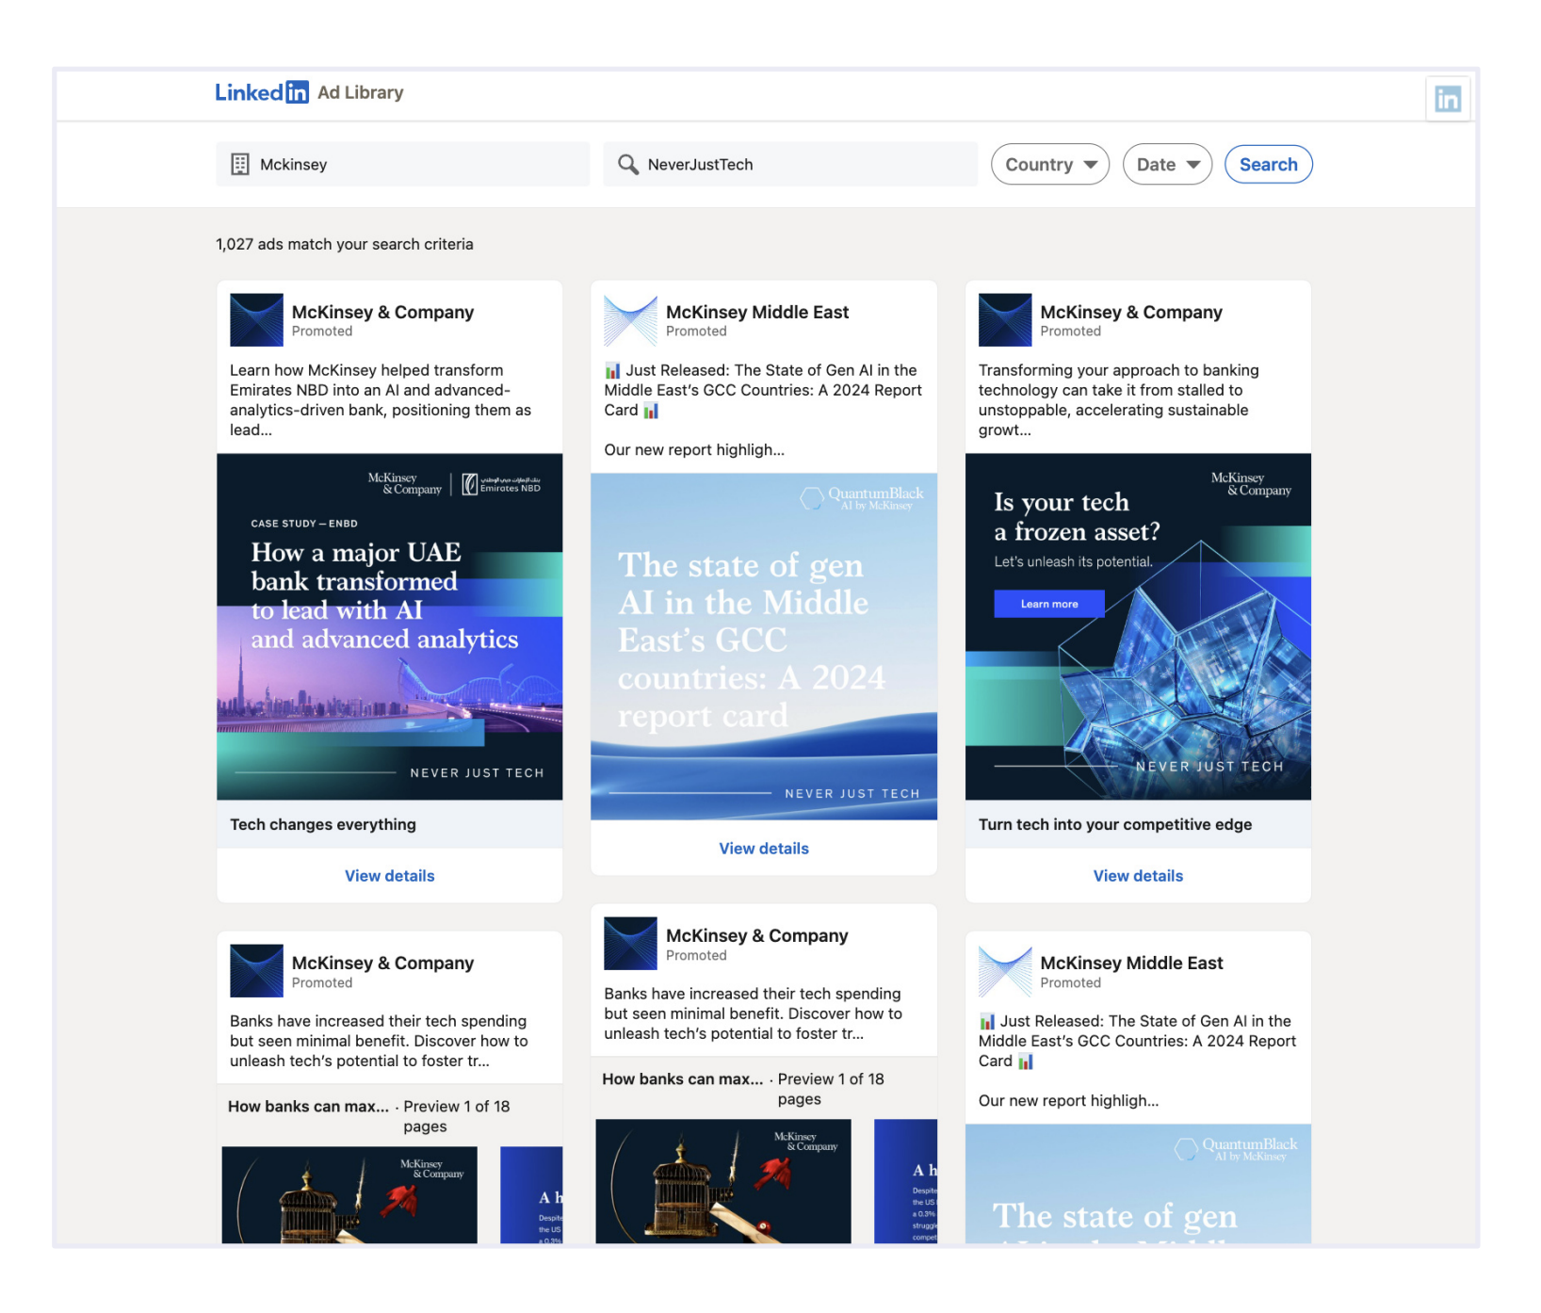1541x1313 pixels.
Task: Click the company building icon beside Mckinsey
Action: click(240, 164)
